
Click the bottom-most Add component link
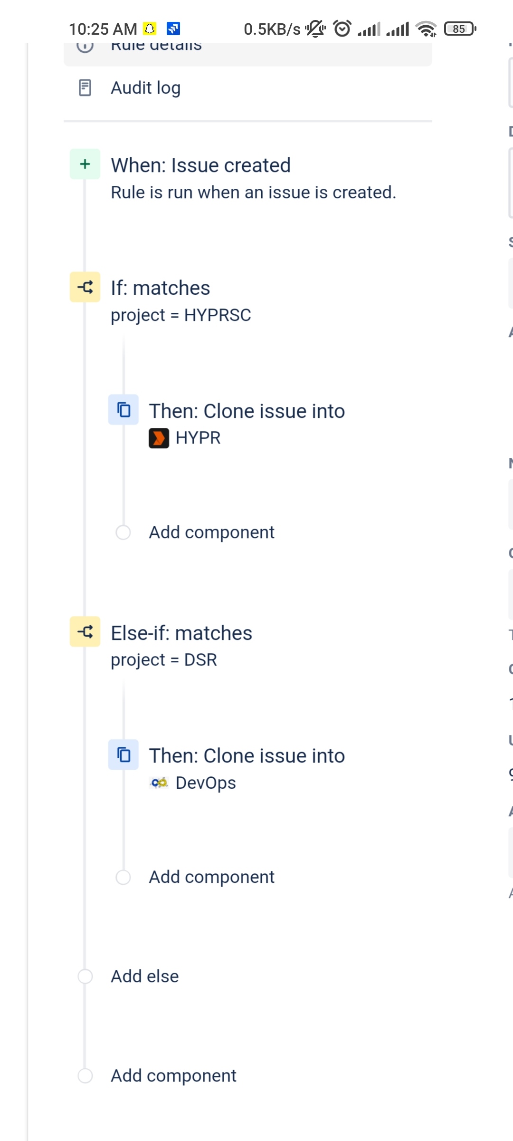173,1076
